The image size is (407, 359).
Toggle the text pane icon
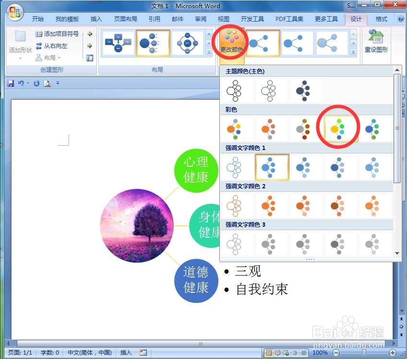tap(90, 58)
